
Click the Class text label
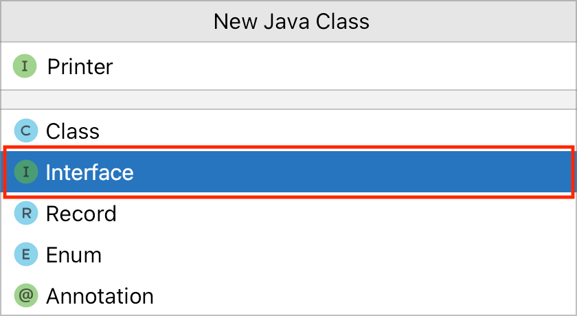pos(72,131)
